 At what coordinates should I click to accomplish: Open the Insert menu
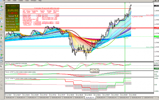tap(15, 1)
